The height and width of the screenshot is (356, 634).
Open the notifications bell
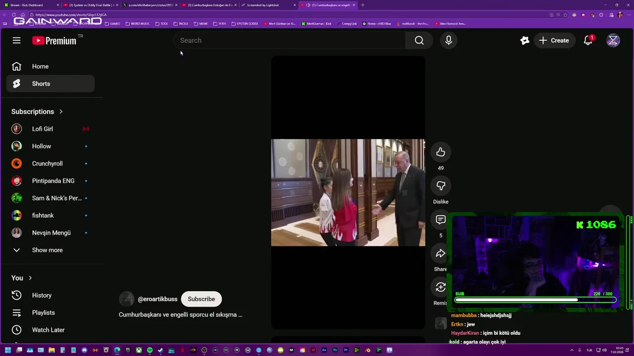coord(588,41)
